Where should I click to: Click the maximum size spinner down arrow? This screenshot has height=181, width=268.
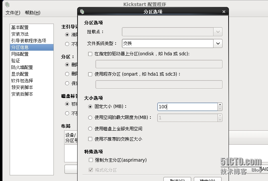click(x=220, y=120)
